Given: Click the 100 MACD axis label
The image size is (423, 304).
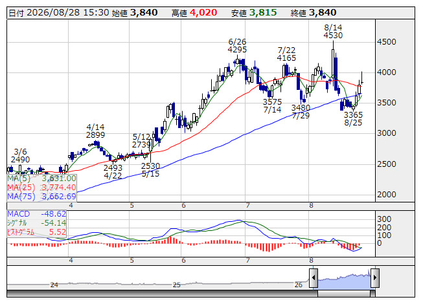Looking at the screenshot, I should 384,235.
